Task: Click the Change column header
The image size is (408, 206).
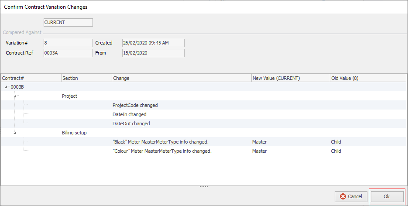Action: click(181, 78)
